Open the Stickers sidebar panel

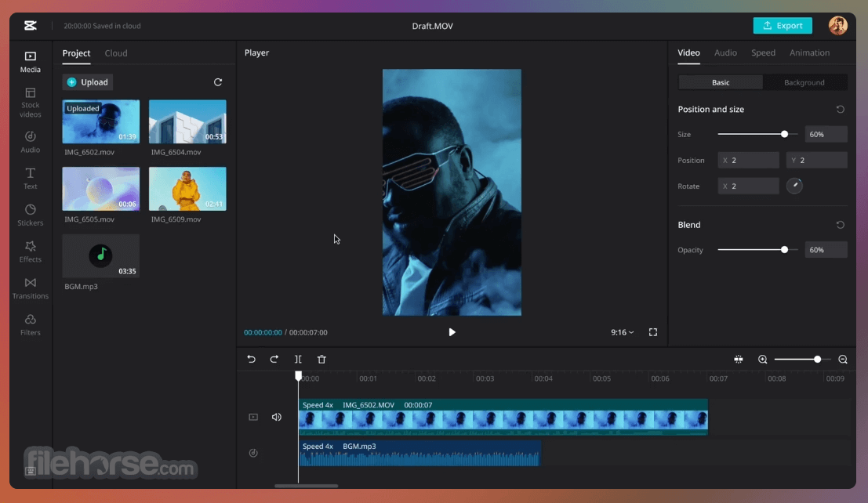(x=30, y=215)
